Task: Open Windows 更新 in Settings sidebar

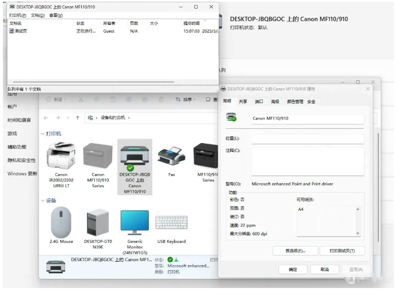Action: coord(22,174)
